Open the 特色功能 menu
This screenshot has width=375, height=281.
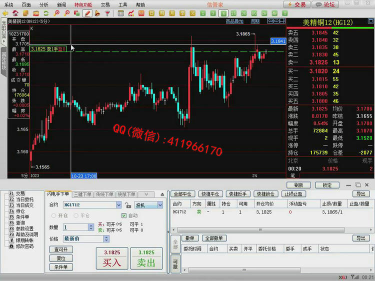click(83, 4)
